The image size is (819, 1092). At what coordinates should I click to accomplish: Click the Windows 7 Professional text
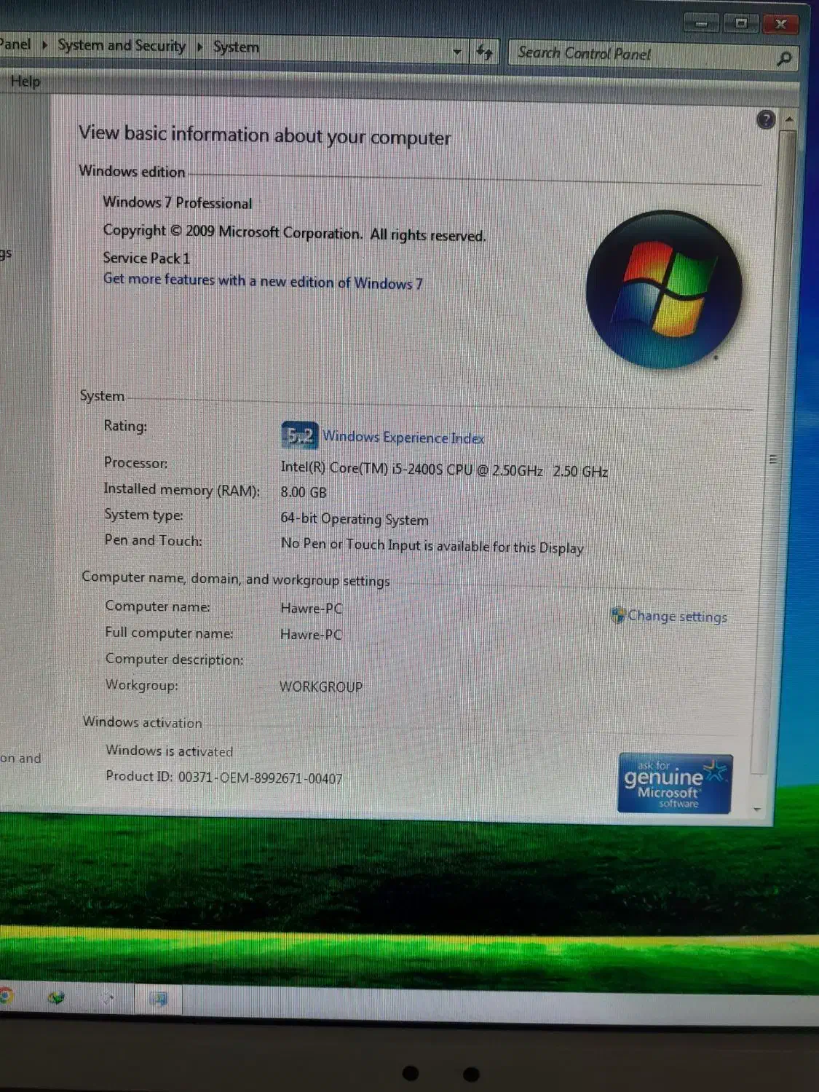pyautogui.click(x=178, y=202)
